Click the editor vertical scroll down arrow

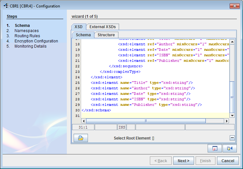pyautogui.click(x=232, y=116)
